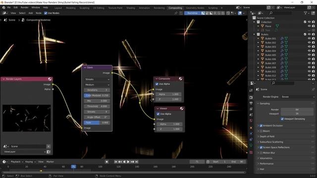Screen dimensions: 317x178
Task: Collapse the Composite node
Action: [x=157, y=79]
